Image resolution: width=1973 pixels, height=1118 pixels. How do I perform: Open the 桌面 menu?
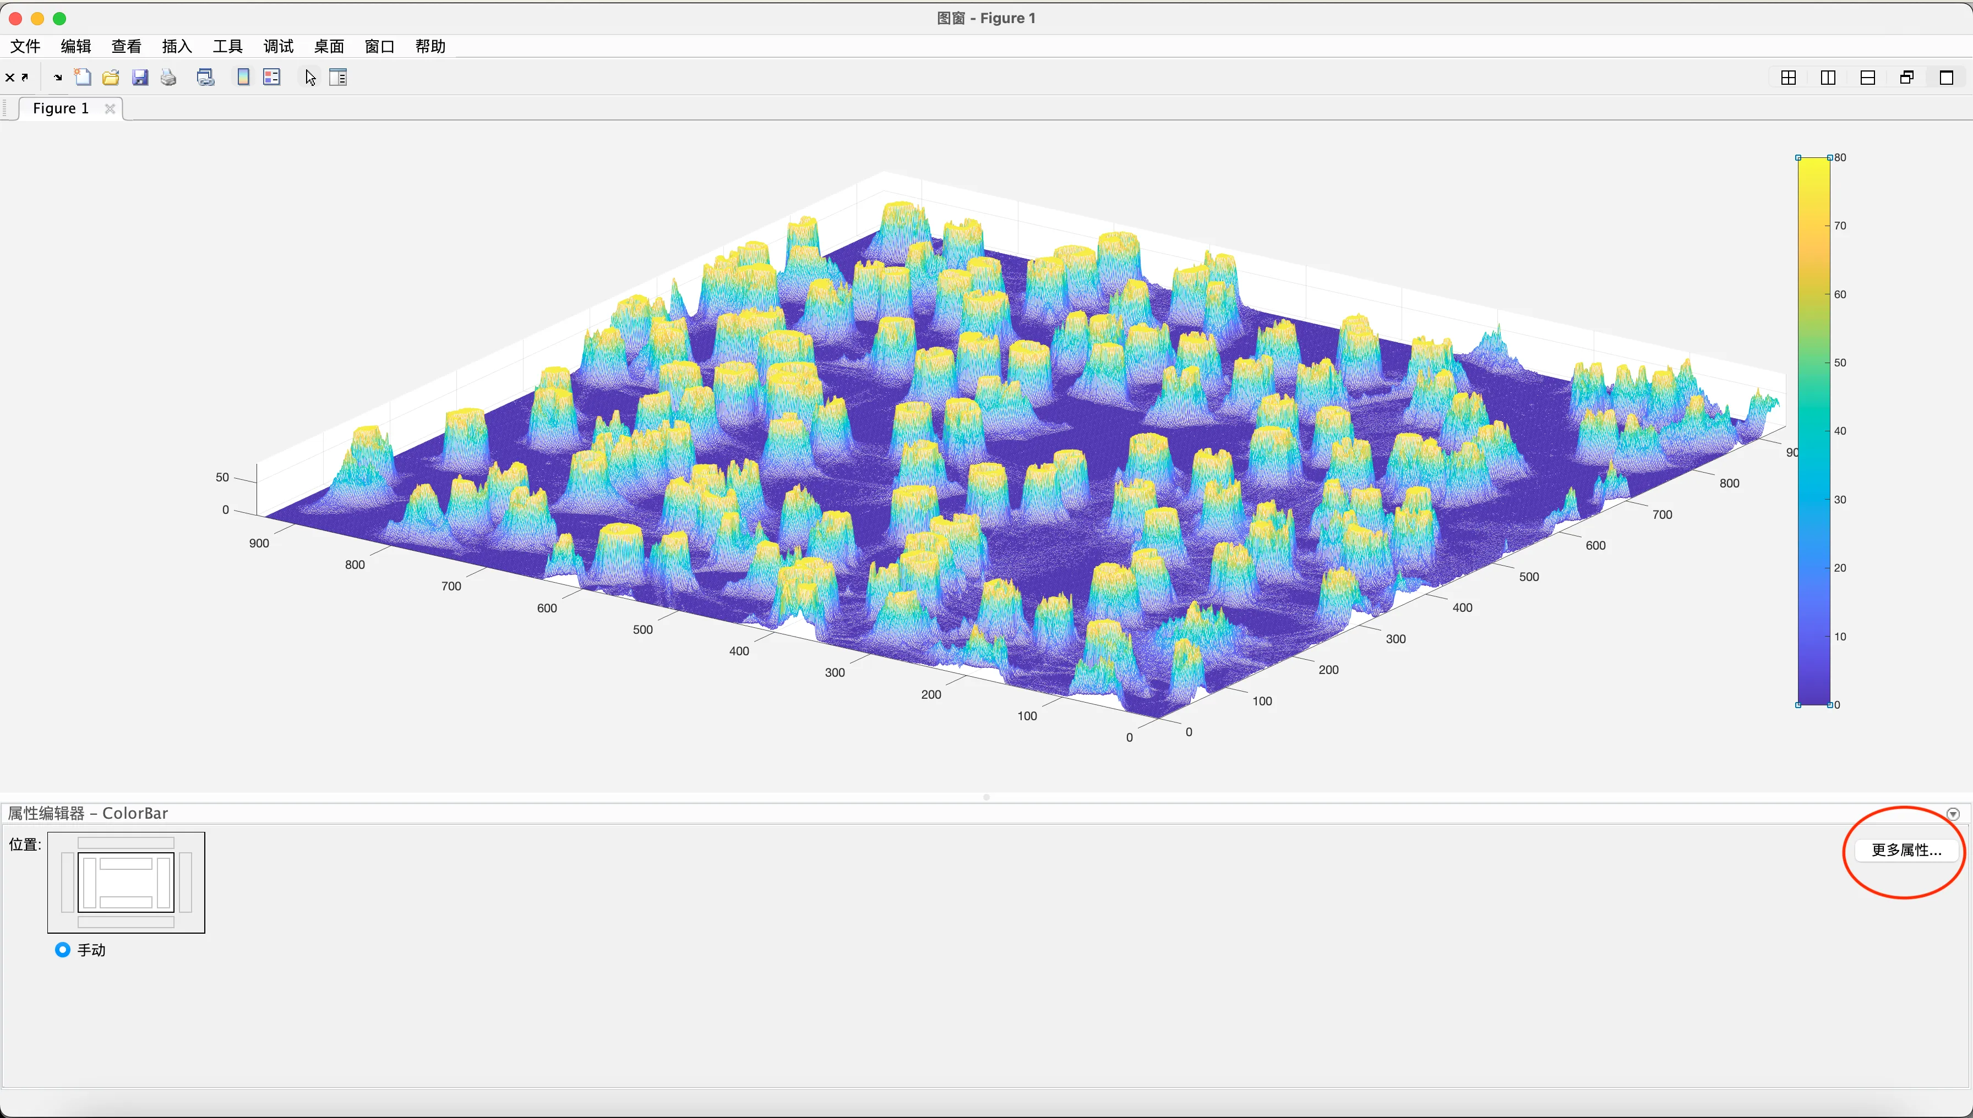329,46
